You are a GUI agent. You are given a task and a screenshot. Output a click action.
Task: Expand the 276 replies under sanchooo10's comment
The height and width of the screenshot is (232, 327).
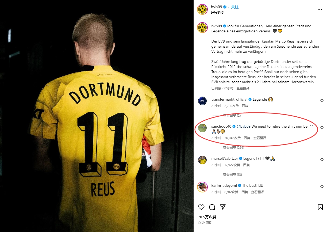tap(233, 148)
